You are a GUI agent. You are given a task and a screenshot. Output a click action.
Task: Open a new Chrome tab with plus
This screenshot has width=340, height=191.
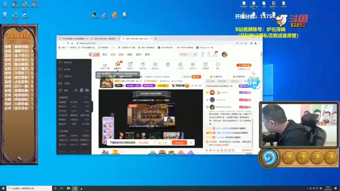[x=156, y=39]
